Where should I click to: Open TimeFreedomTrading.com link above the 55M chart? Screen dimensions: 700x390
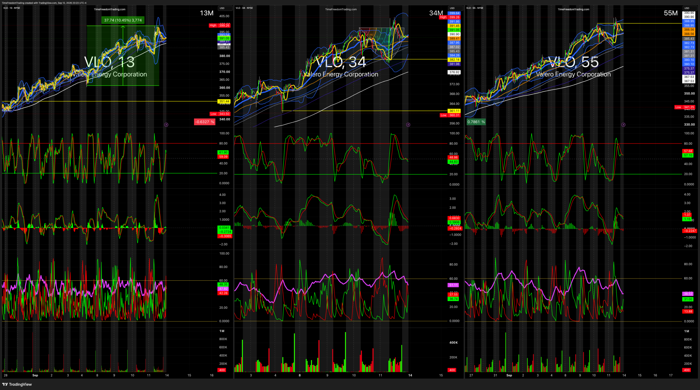click(573, 9)
